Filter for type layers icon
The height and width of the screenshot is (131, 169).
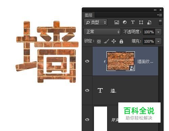[x=133, y=22]
